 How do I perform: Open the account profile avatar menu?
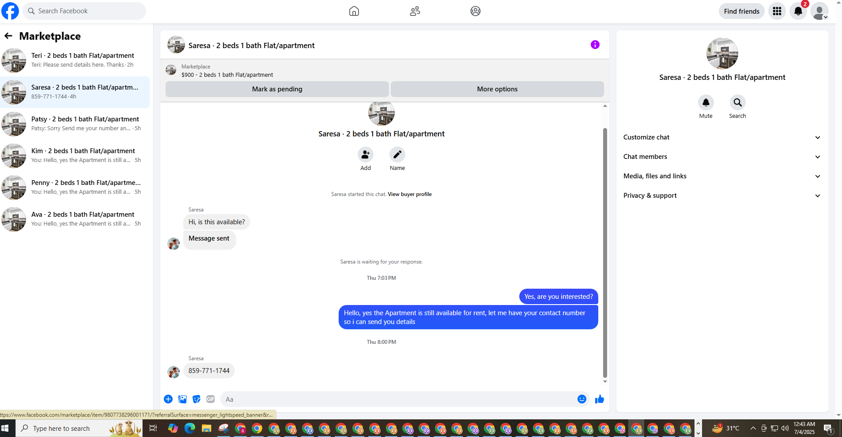[819, 11]
